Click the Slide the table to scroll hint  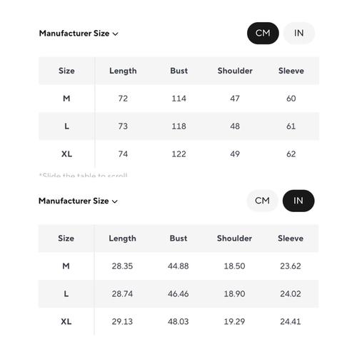(84, 175)
